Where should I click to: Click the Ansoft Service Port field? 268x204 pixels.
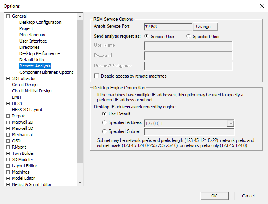coord(167,27)
